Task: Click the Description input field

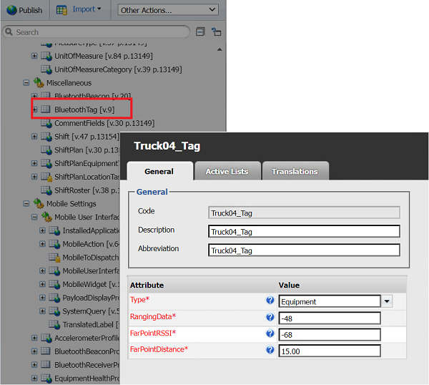Action: tap(304, 232)
